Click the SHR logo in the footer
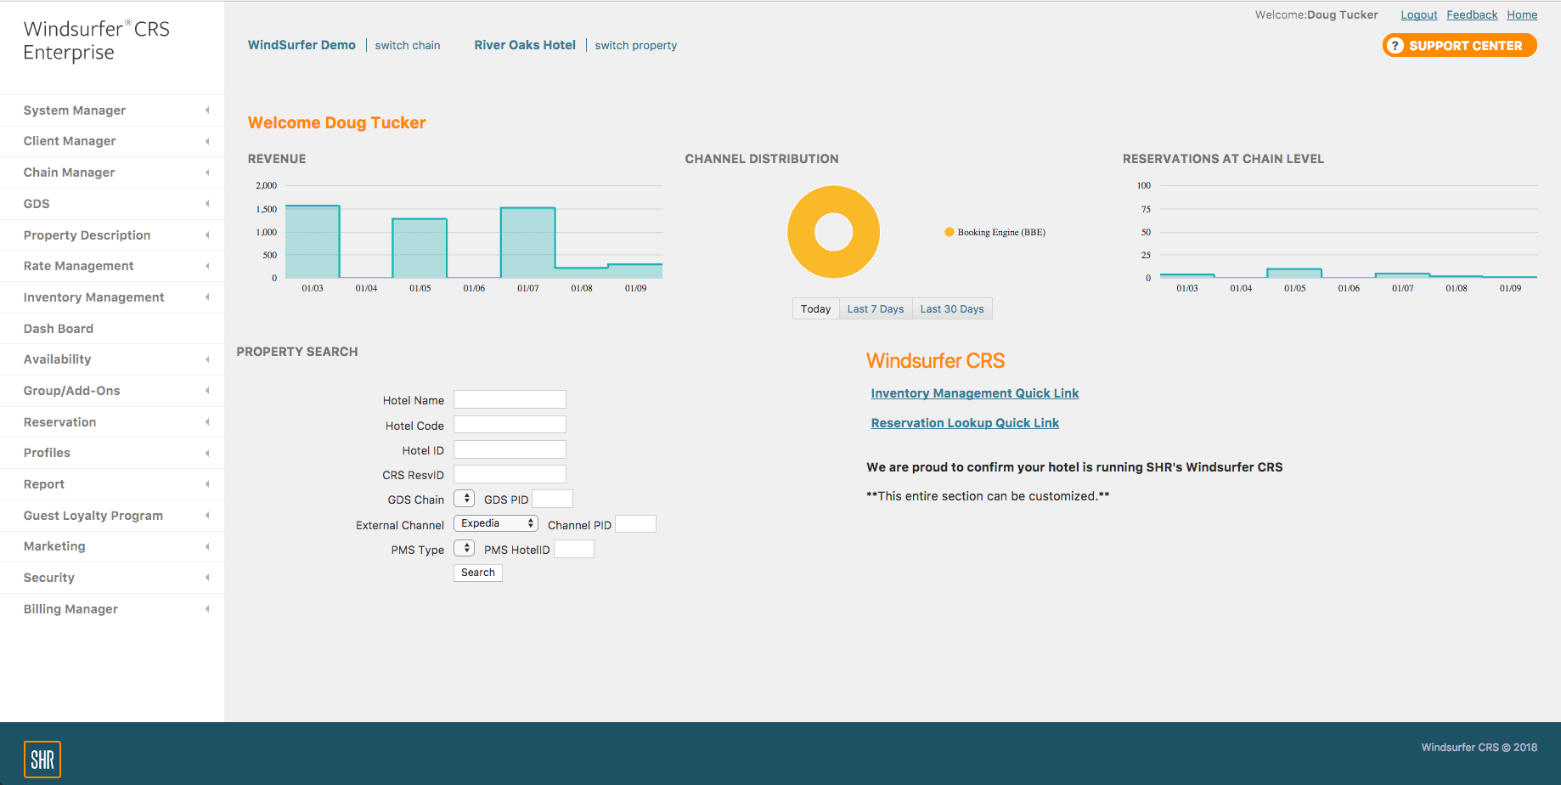Image resolution: width=1561 pixels, height=785 pixels. (x=42, y=759)
